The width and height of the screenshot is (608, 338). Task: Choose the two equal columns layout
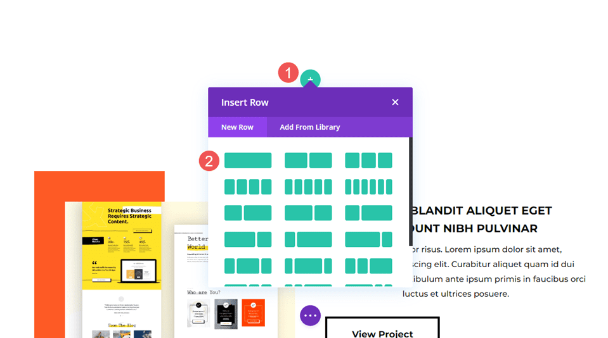click(308, 161)
